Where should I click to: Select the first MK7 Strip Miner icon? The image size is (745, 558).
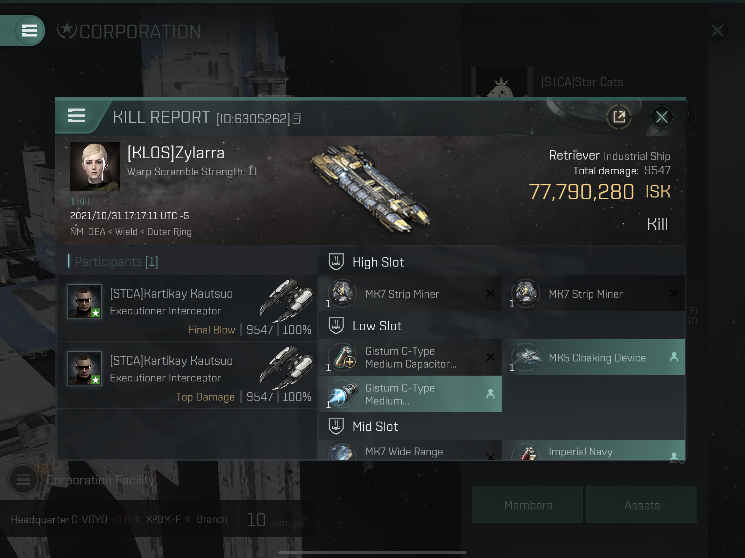(343, 293)
